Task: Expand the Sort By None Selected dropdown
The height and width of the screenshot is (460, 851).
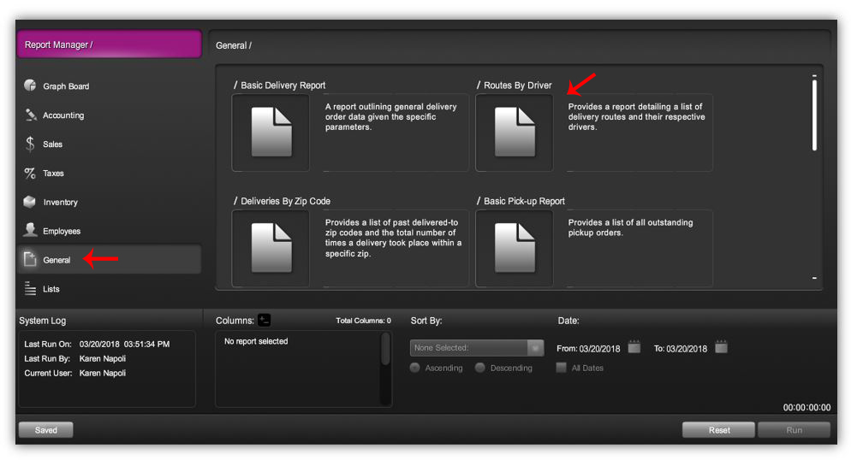Action: (477, 348)
